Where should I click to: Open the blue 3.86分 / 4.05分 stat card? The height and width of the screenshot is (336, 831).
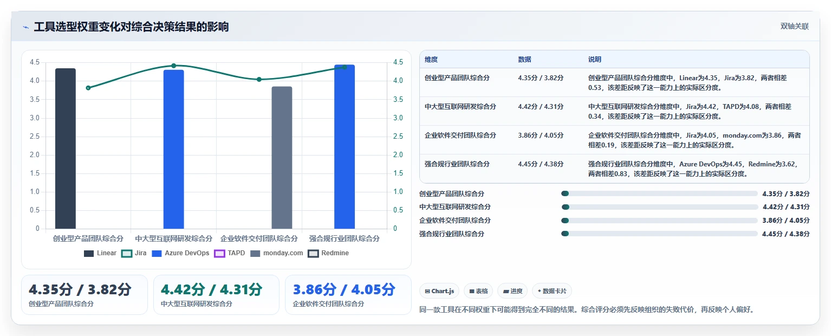pos(348,295)
